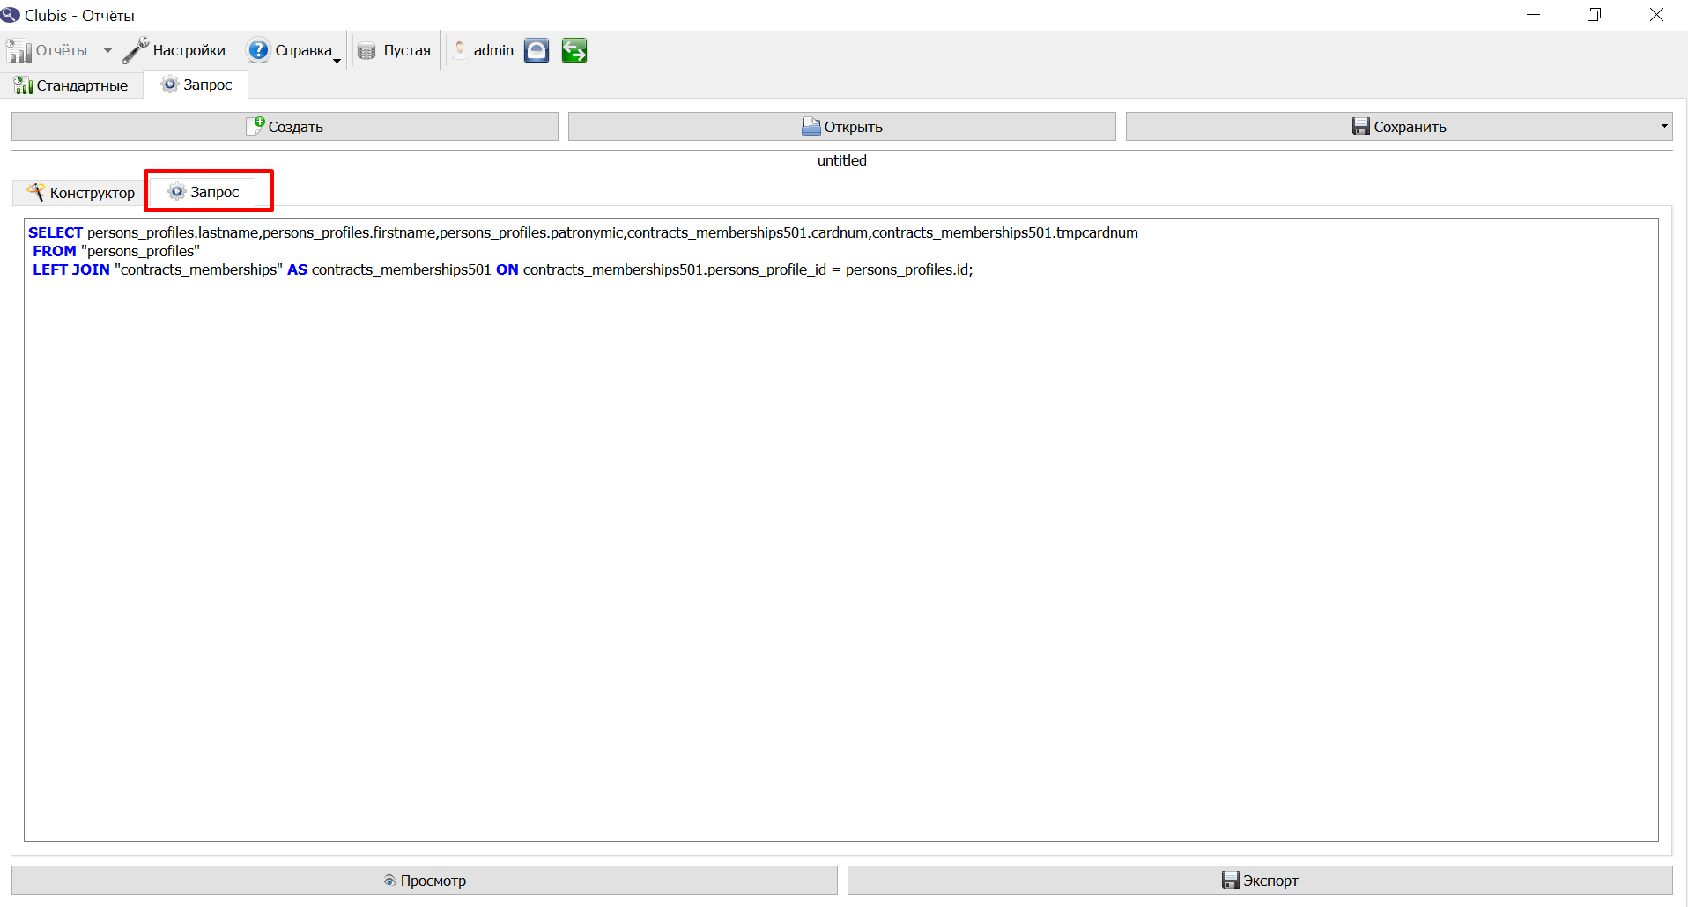Expand the Справка menu arrow

click(x=337, y=60)
